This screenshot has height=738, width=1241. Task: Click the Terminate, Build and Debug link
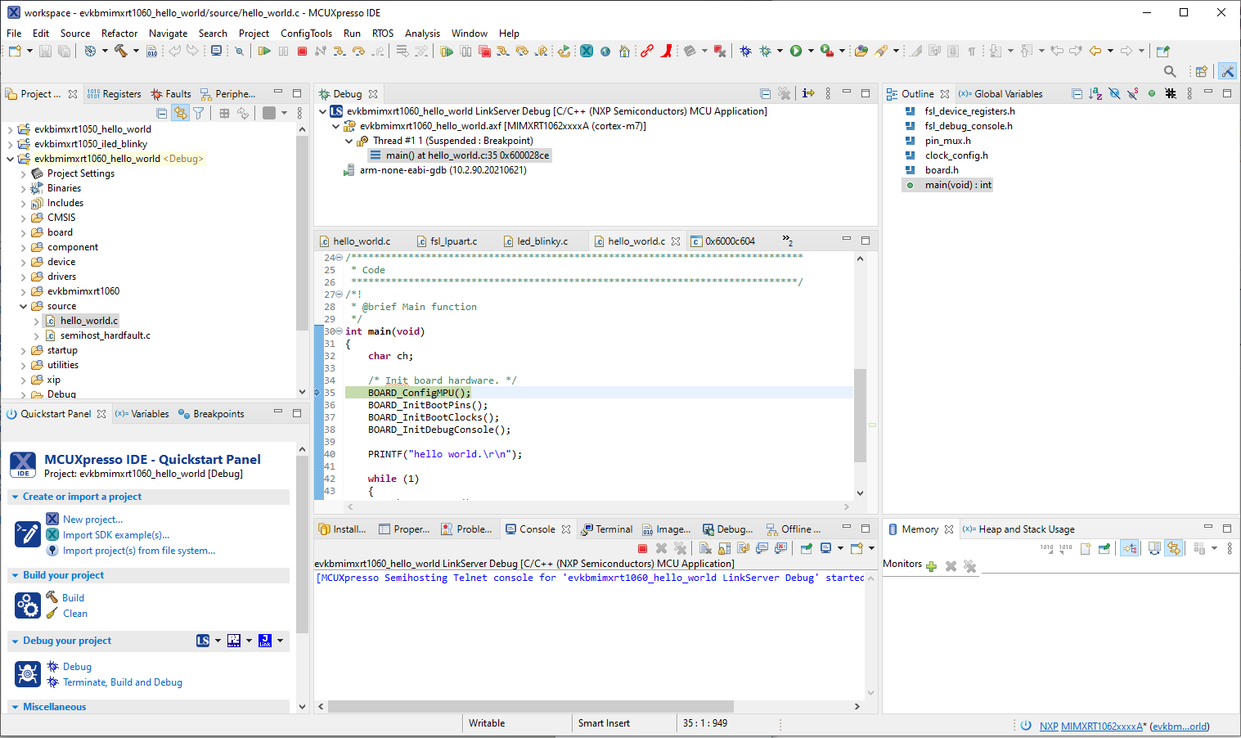click(x=123, y=682)
